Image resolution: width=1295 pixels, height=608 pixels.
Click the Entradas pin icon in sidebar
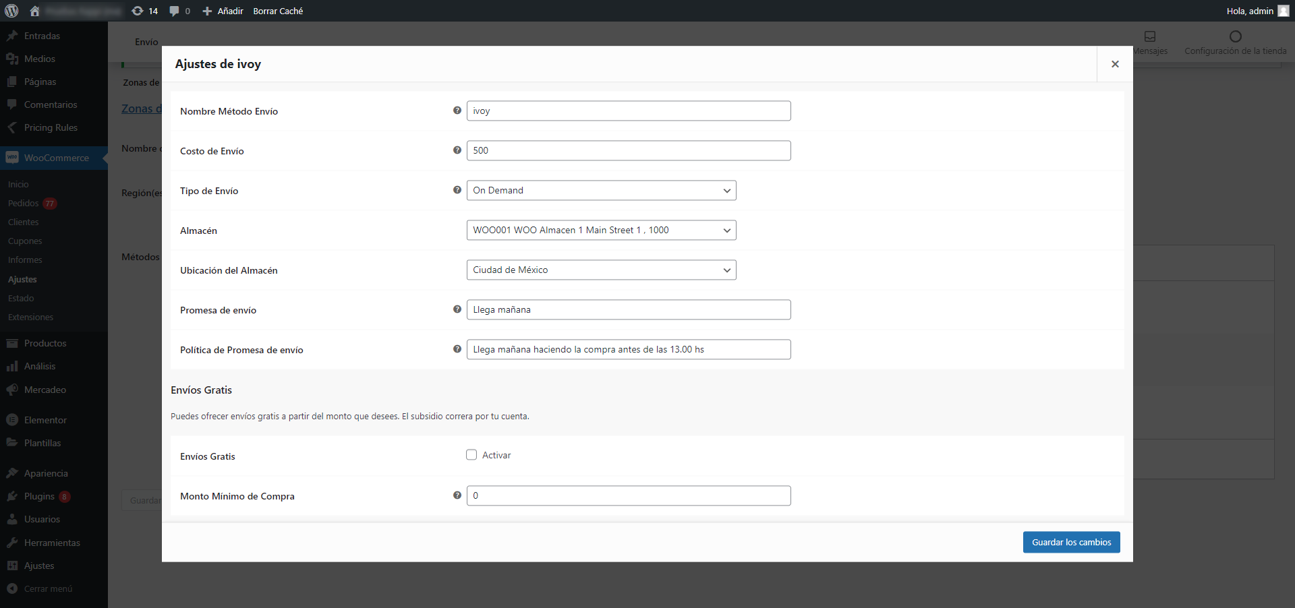click(12, 36)
